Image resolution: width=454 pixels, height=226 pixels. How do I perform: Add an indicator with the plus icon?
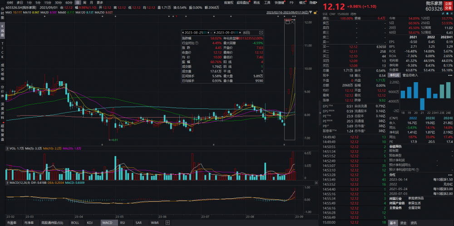[168, 223]
